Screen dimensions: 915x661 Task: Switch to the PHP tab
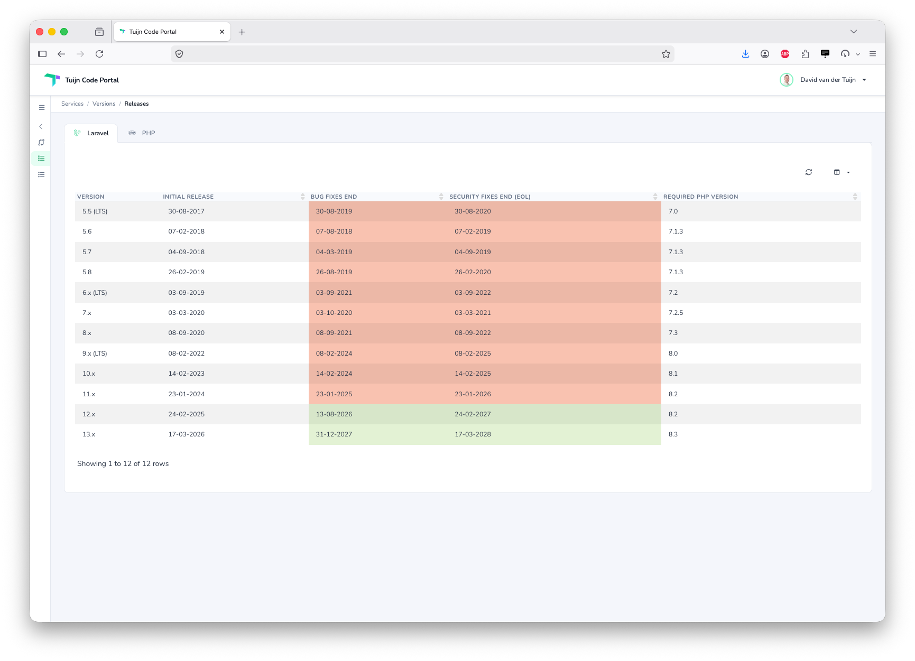coord(142,133)
